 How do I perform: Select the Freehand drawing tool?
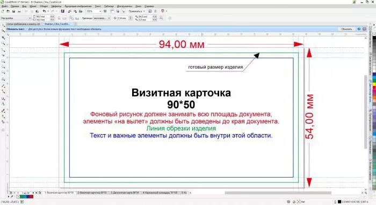[x=3, y=50]
